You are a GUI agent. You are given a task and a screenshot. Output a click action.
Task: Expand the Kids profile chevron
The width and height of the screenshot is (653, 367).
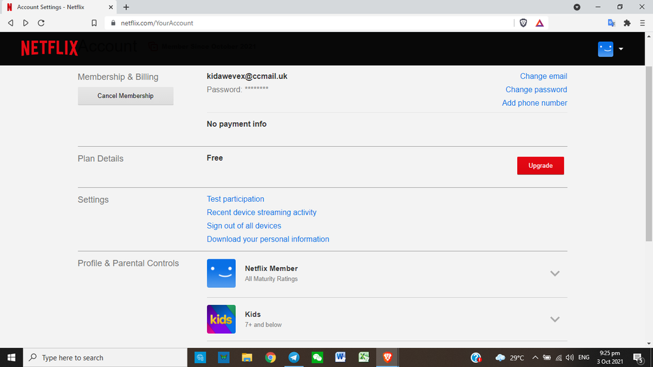[554, 319]
